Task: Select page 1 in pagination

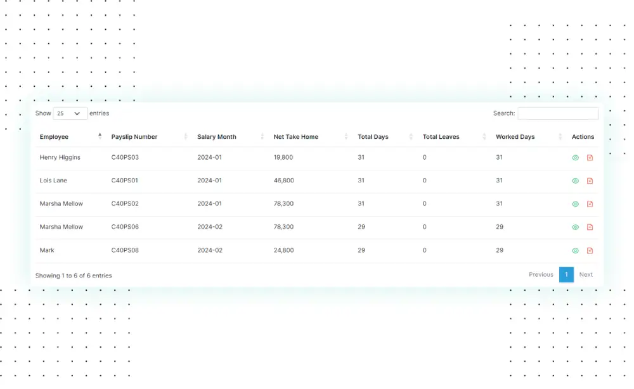Action: pos(566,274)
